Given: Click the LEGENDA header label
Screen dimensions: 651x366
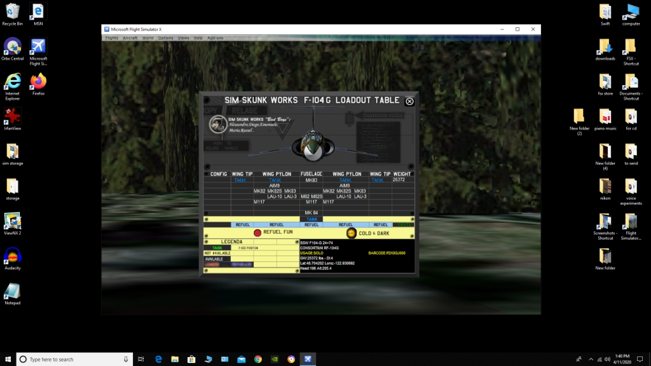Looking at the screenshot, I should (231, 241).
